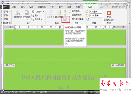Click the Date and Time (日期和时间) icon

pyautogui.click(x=17, y=13)
